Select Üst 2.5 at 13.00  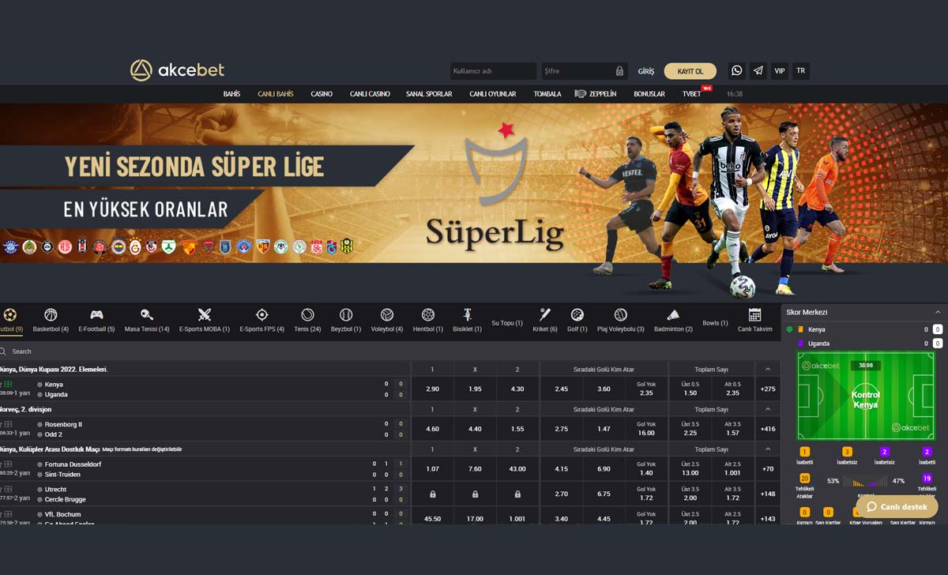(690, 469)
